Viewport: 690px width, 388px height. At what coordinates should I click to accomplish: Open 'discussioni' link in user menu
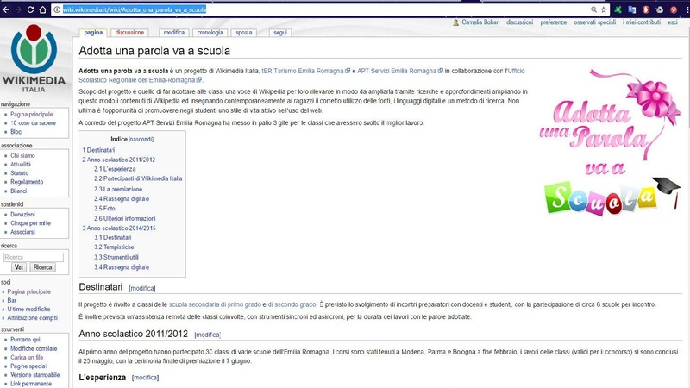[x=520, y=22]
